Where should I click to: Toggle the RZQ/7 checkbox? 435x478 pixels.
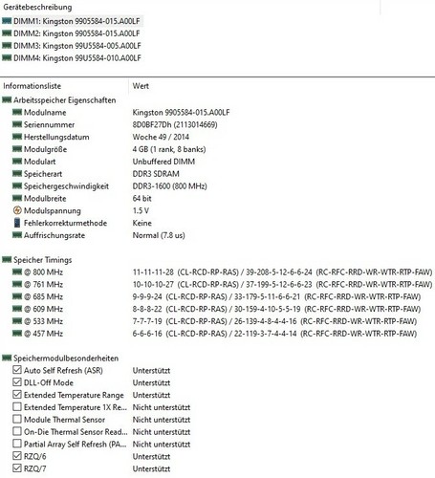[17, 468]
